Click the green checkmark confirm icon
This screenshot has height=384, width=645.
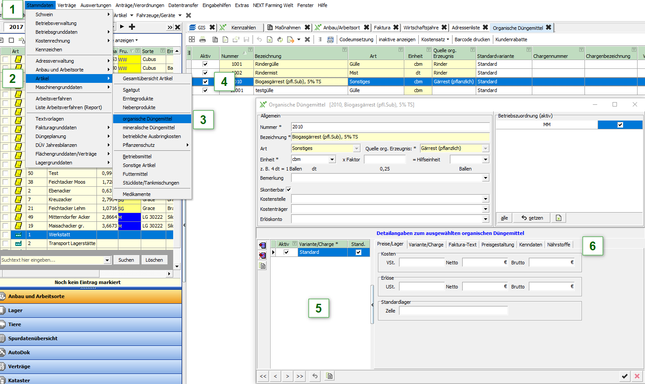624,376
